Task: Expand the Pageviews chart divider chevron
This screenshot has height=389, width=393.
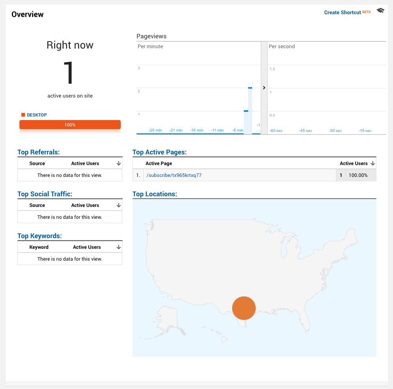Action: 264,88
